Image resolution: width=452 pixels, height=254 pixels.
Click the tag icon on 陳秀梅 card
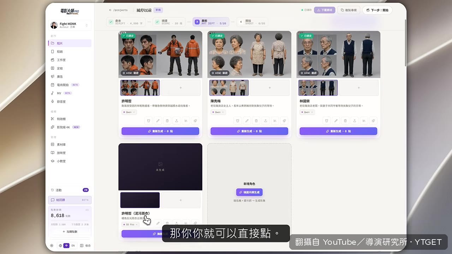coord(284,121)
